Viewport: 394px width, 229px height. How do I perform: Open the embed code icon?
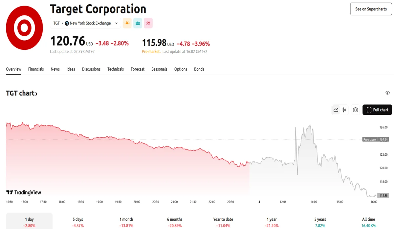[387, 93]
